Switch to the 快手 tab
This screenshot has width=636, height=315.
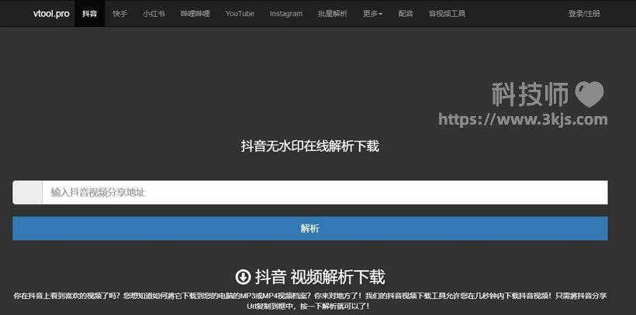pos(119,13)
